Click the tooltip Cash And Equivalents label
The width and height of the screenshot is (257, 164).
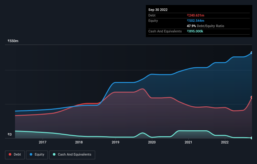click(x=165, y=31)
